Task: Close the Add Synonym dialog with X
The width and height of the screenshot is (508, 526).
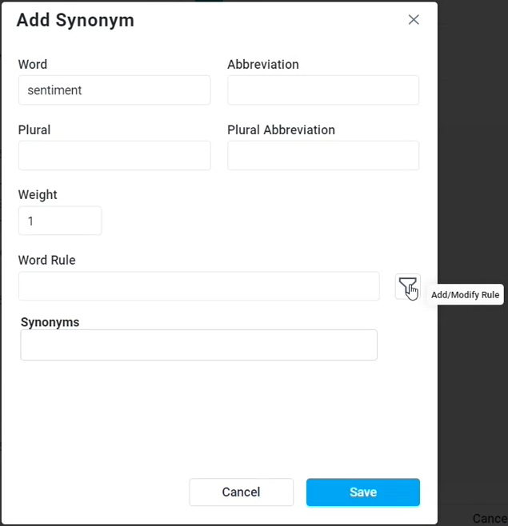Action: coord(414,20)
